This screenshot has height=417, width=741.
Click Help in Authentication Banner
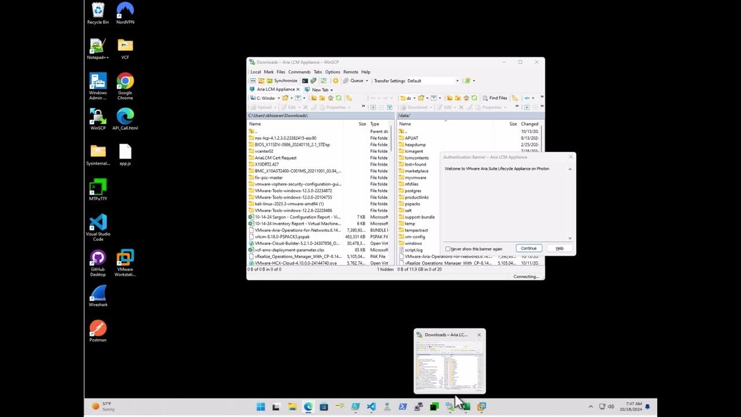559,248
